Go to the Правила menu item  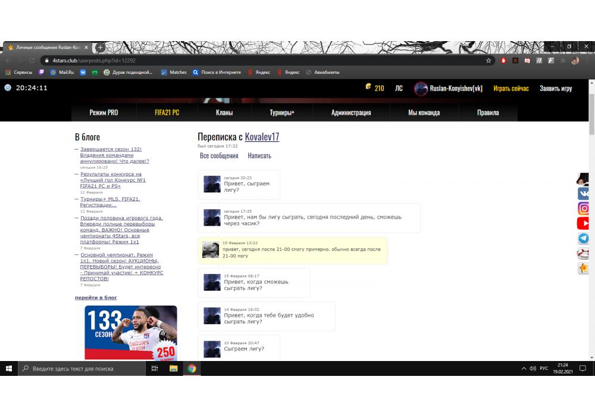coord(487,113)
